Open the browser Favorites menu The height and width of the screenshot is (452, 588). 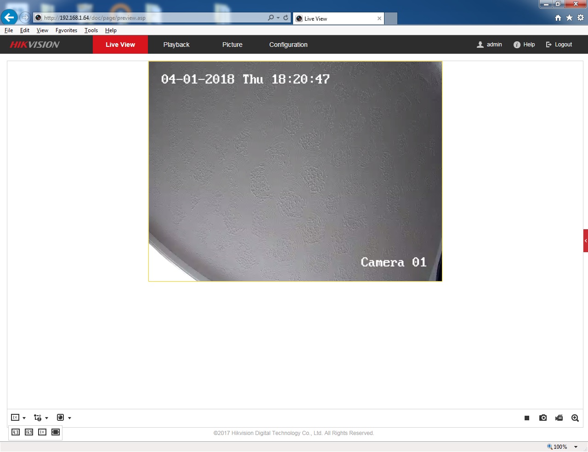pyautogui.click(x=66, y=30)
